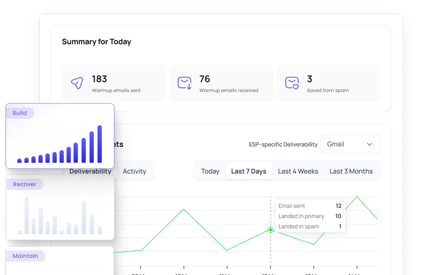Click the tallest bar in Build chart
Viewport: 422px width, 275px height.
100,144
